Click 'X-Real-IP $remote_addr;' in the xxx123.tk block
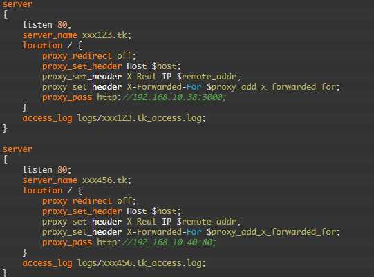 tap(184, 77)
